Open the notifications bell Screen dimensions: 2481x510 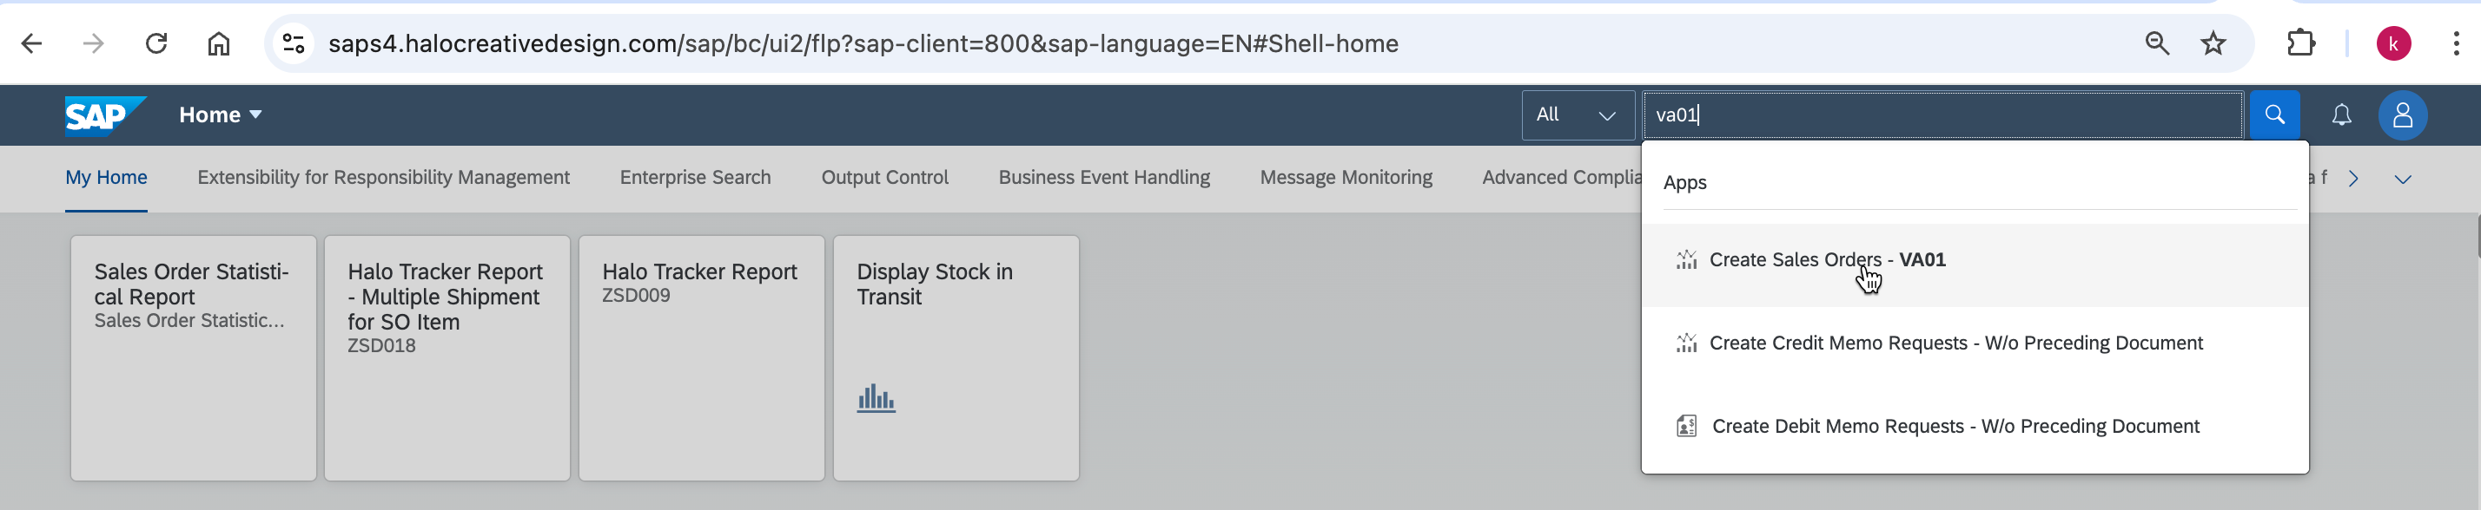pos(2341,115)
